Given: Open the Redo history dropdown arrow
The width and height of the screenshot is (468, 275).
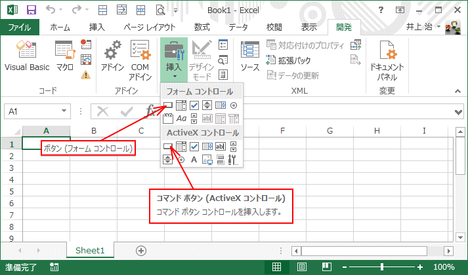Looking at the screenshot, I should tap(87, 10).
